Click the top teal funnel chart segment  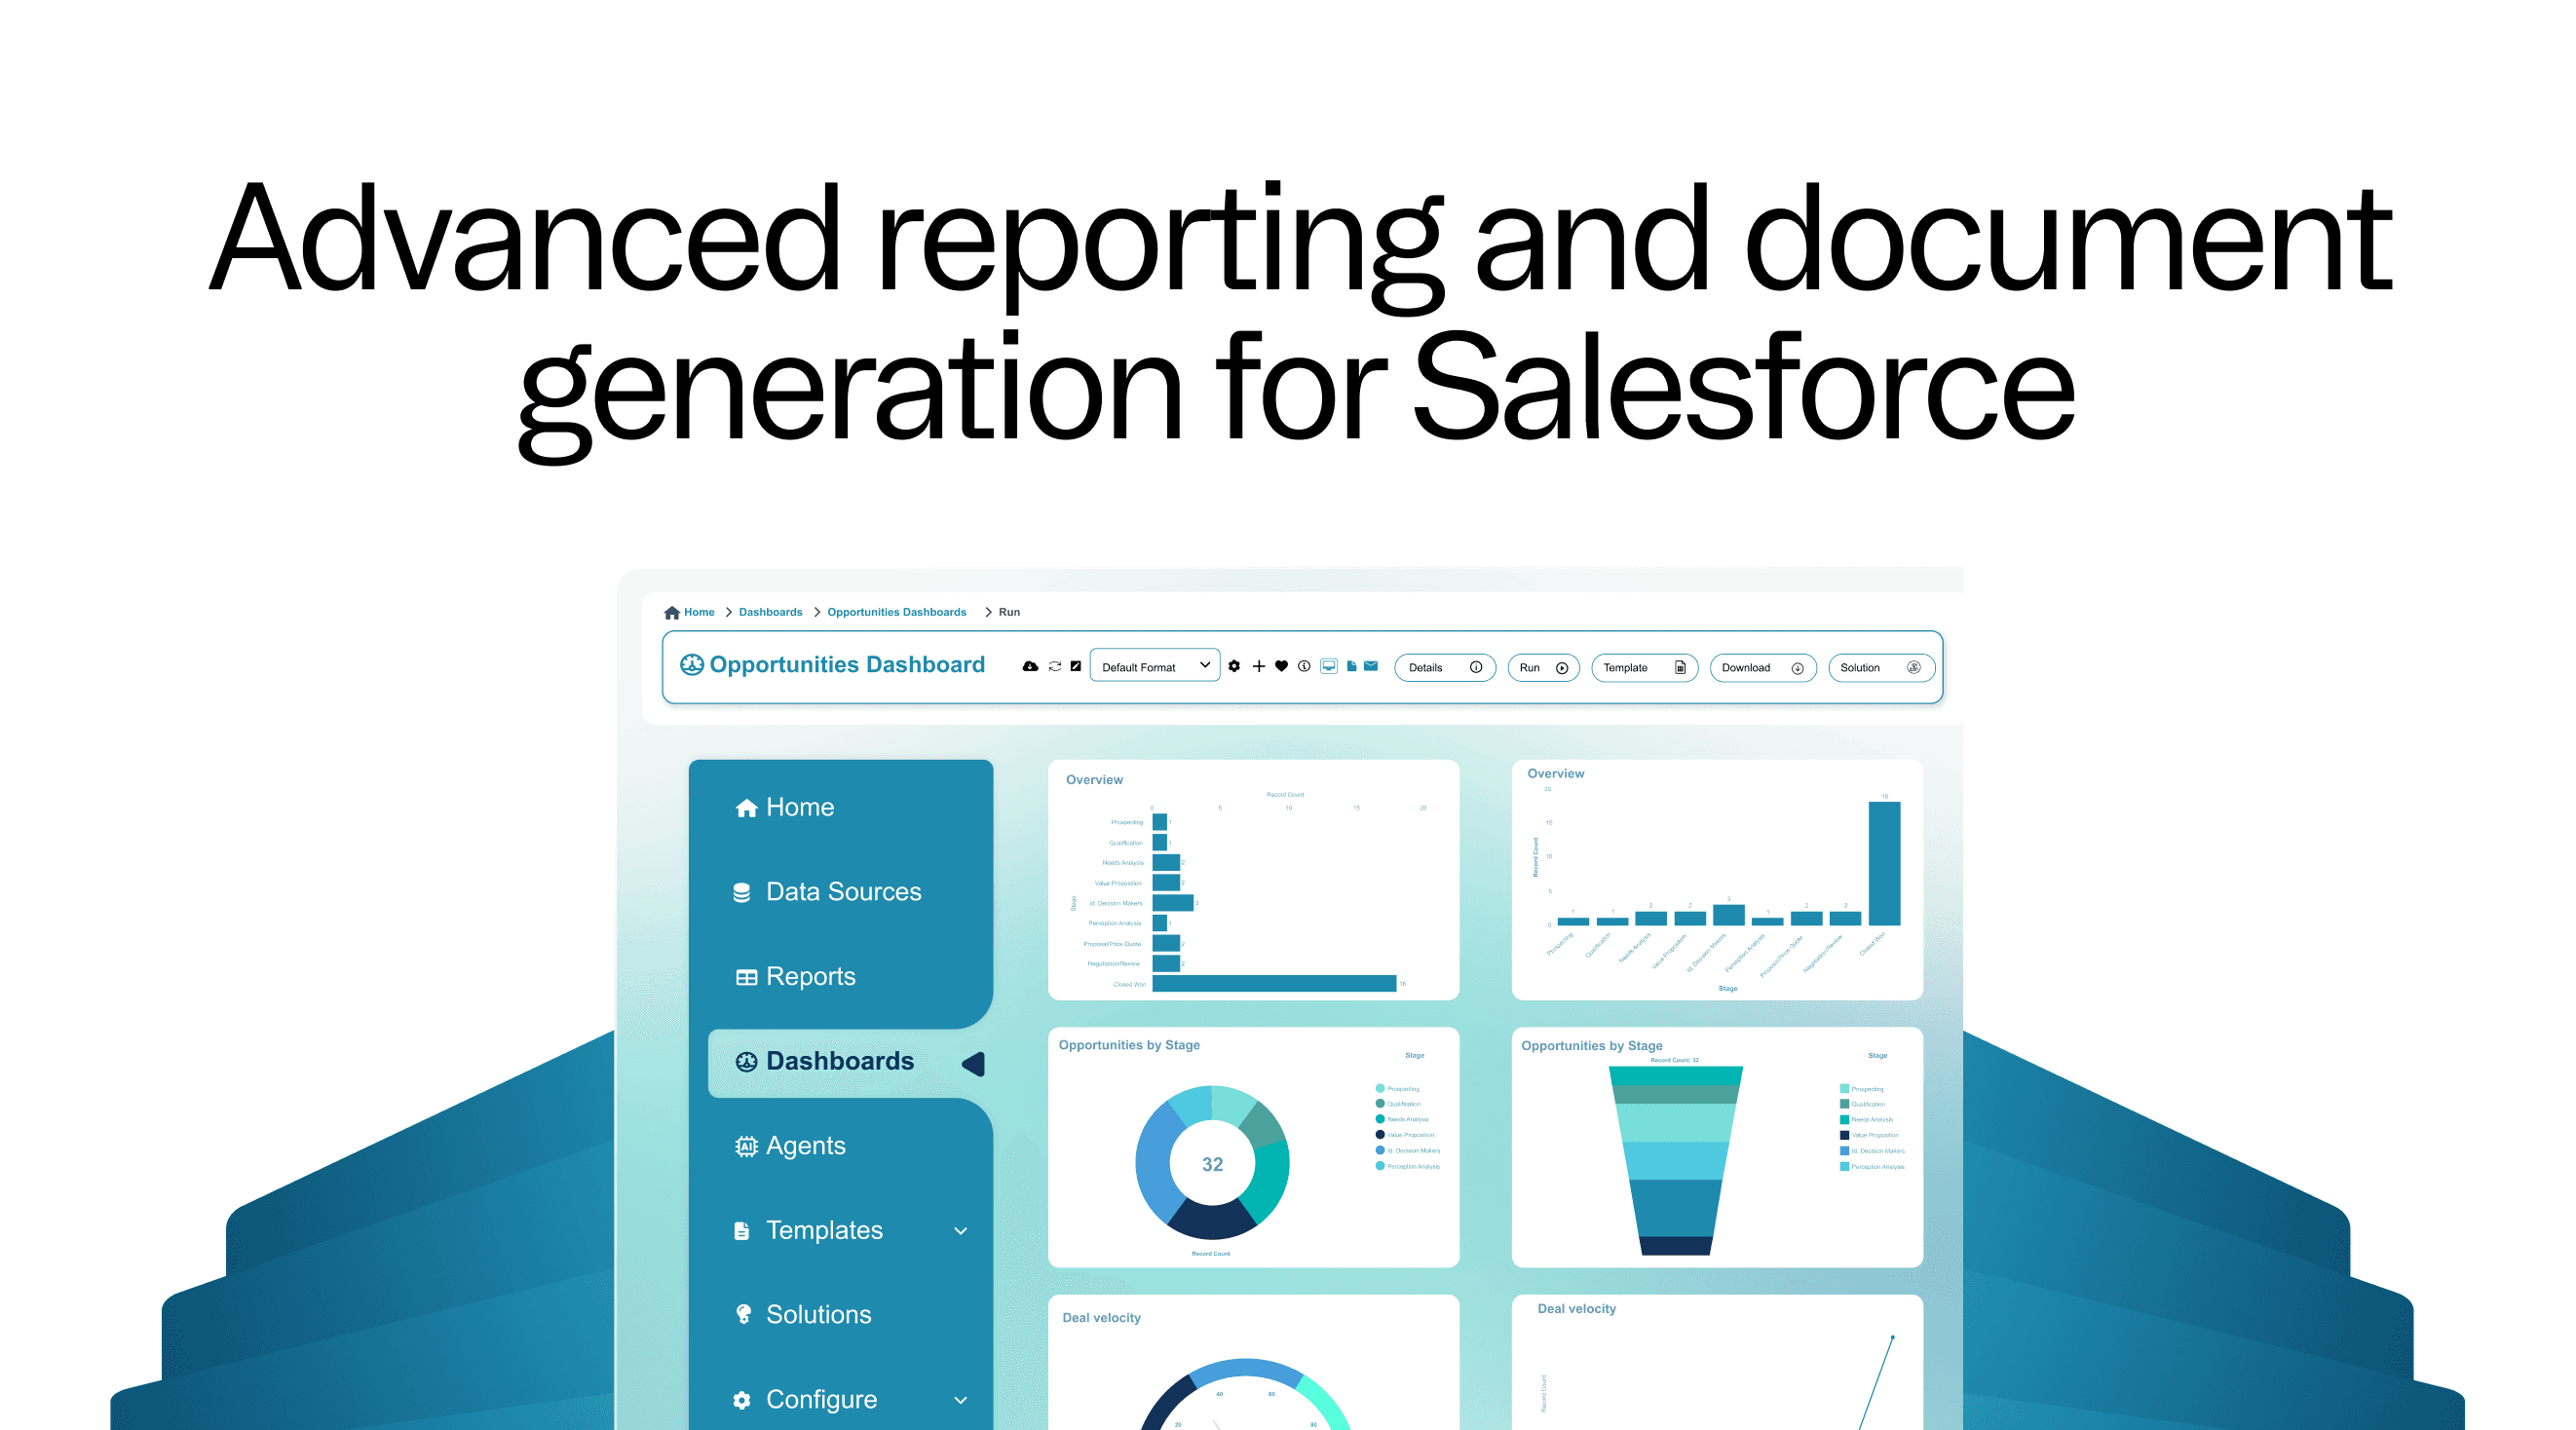click(1676, 1076)
